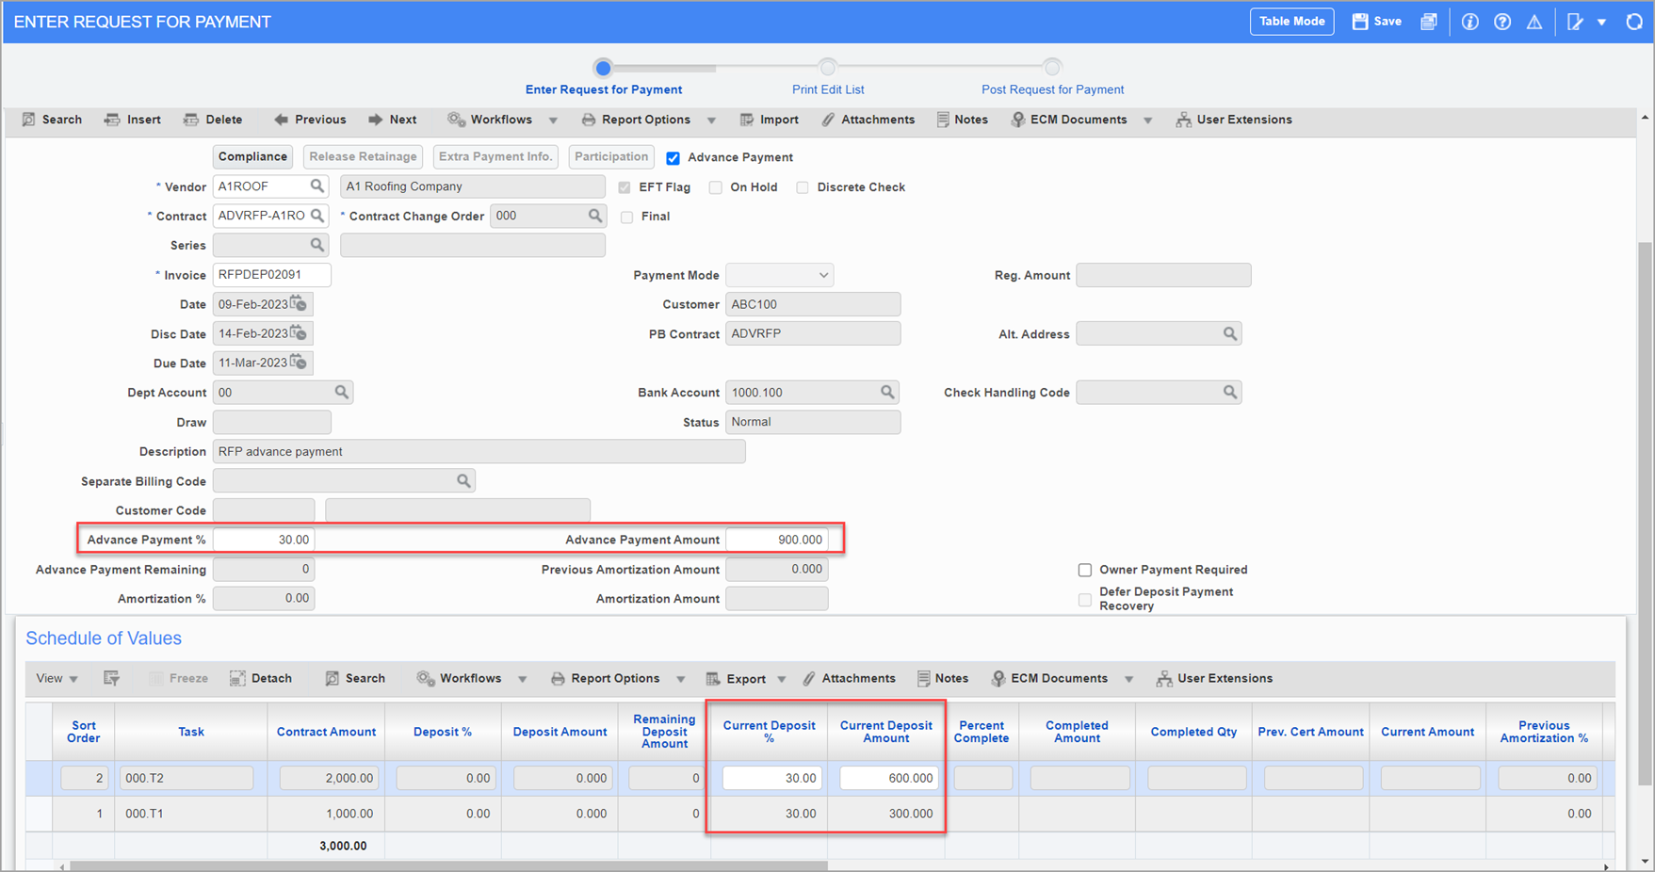Expand the top Workflows dropdown arrow
Screen dimensions: 1655x872
click(553, 121)
